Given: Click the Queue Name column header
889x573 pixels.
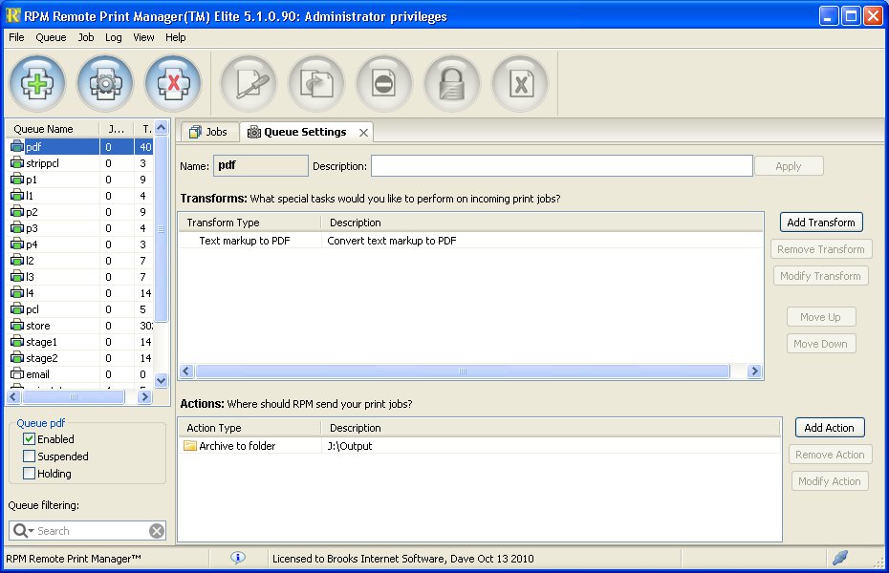Looking at the screenshot, I should 54,129.
